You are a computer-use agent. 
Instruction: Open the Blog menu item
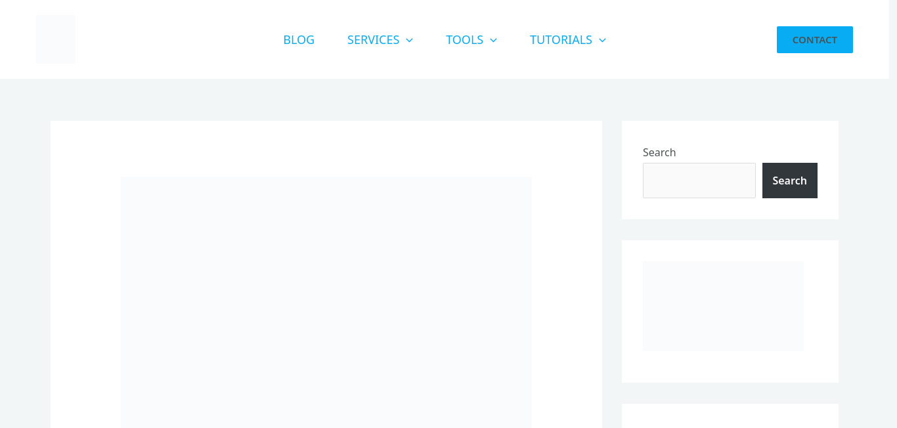299,39
